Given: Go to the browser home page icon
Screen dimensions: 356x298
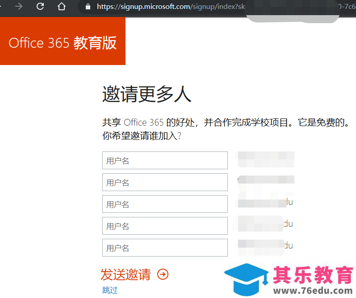Looking at the screenshot, I should click(x=61, y=6).
